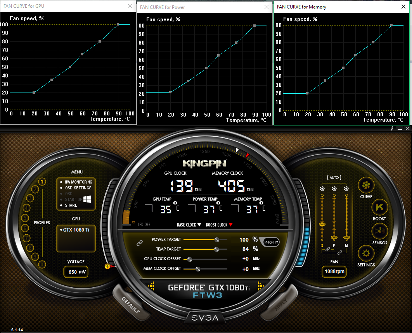The height and width of the screenshot is (333, 412).
Task: Select profile 0
Action: pos(42,264)
